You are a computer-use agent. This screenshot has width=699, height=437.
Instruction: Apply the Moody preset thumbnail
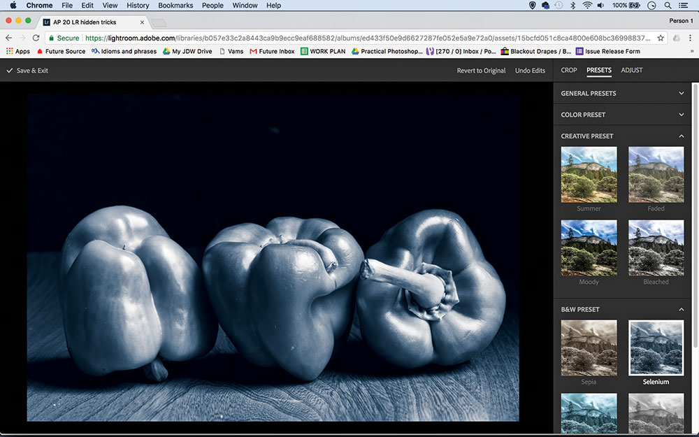pyautogui.click(x=589, y=248)
